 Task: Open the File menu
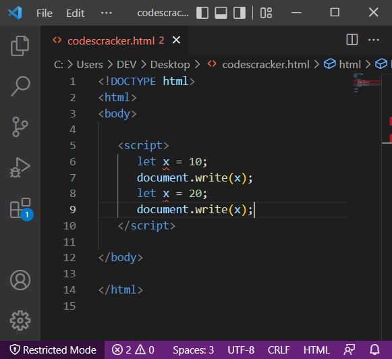[x=45, y=13]
